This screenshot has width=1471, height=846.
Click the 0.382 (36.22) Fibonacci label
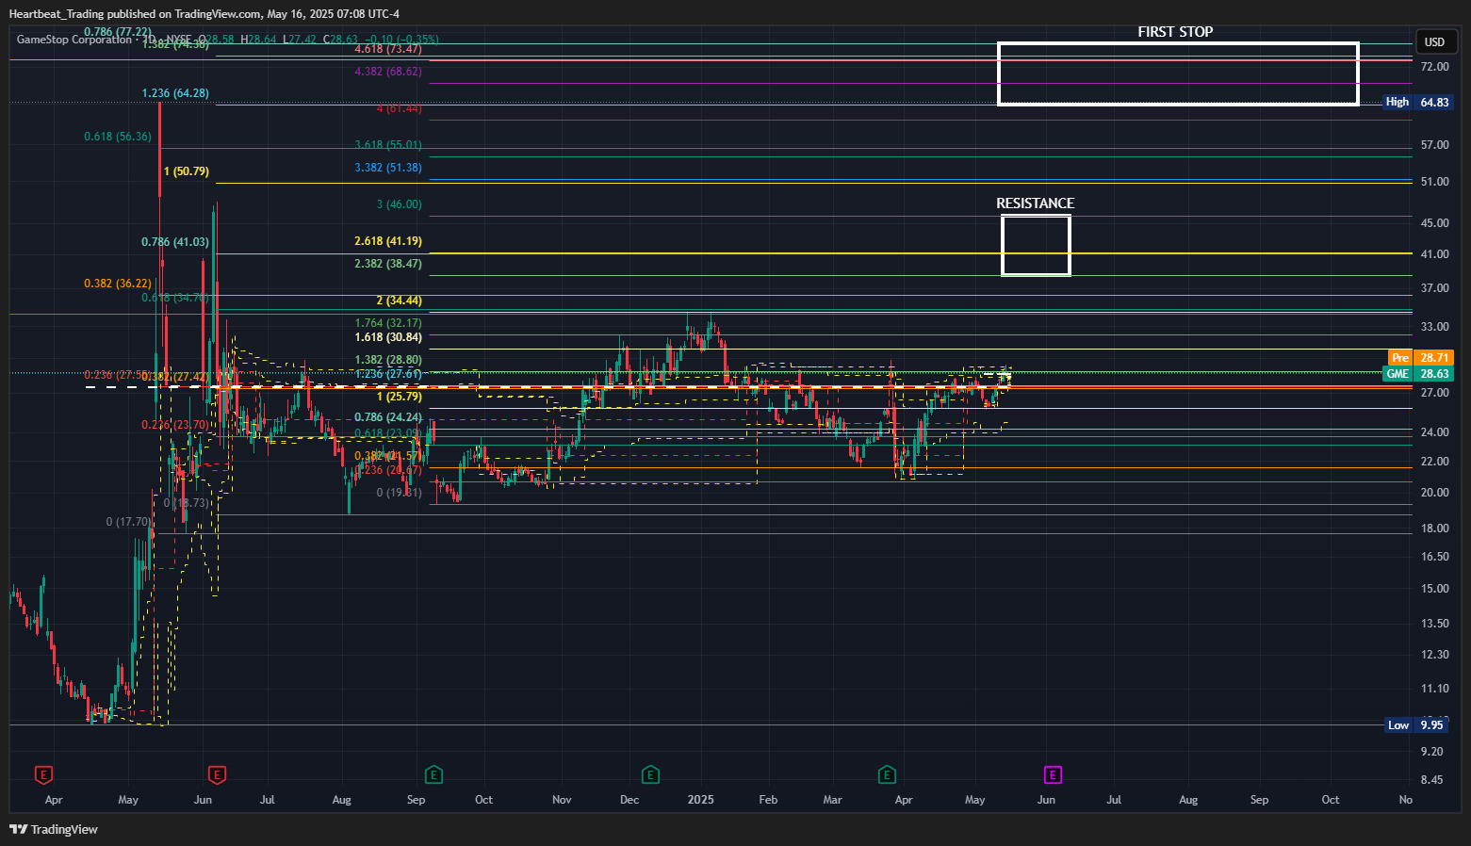[x=118, y=284]
